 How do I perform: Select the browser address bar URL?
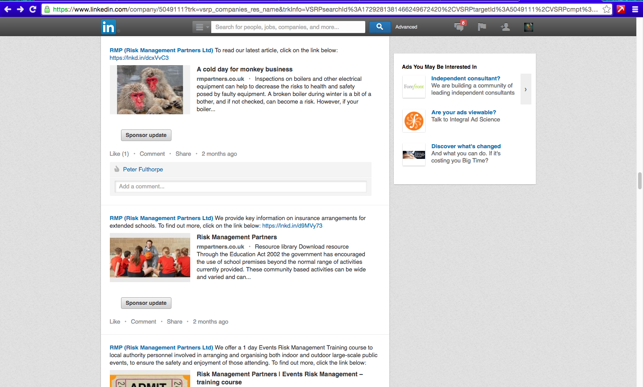(325, 9)
